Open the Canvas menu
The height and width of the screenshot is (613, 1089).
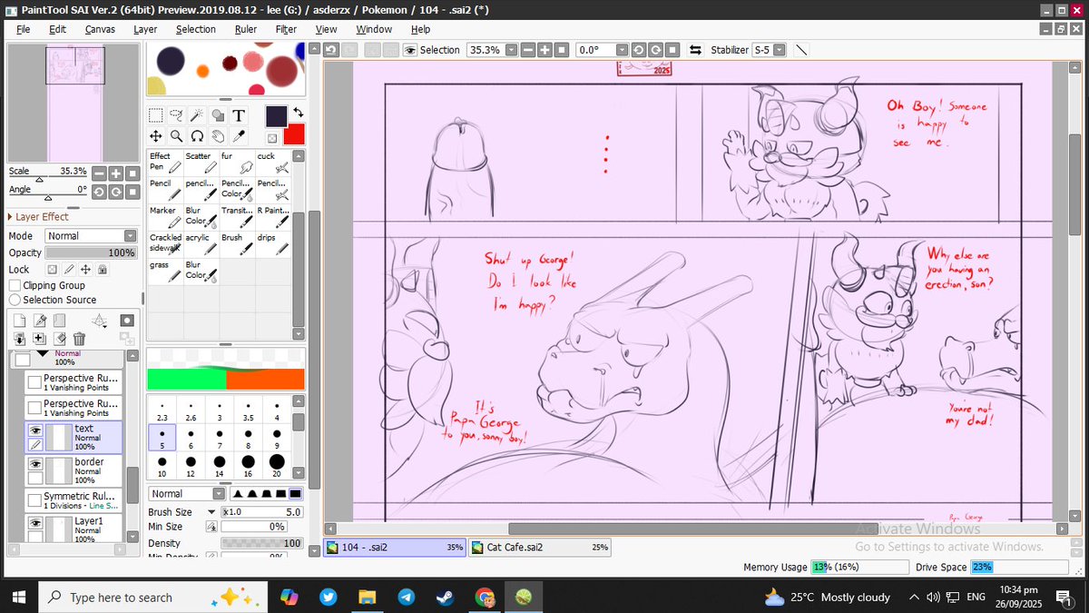pyautogui.click(x=100, y=29)
